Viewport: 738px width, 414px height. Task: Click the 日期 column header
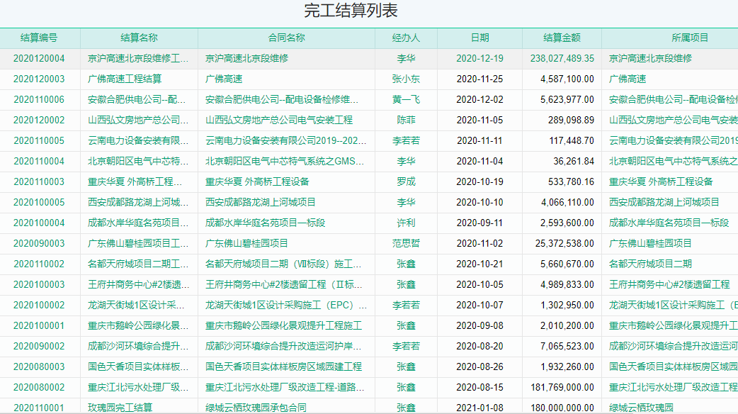479,38
